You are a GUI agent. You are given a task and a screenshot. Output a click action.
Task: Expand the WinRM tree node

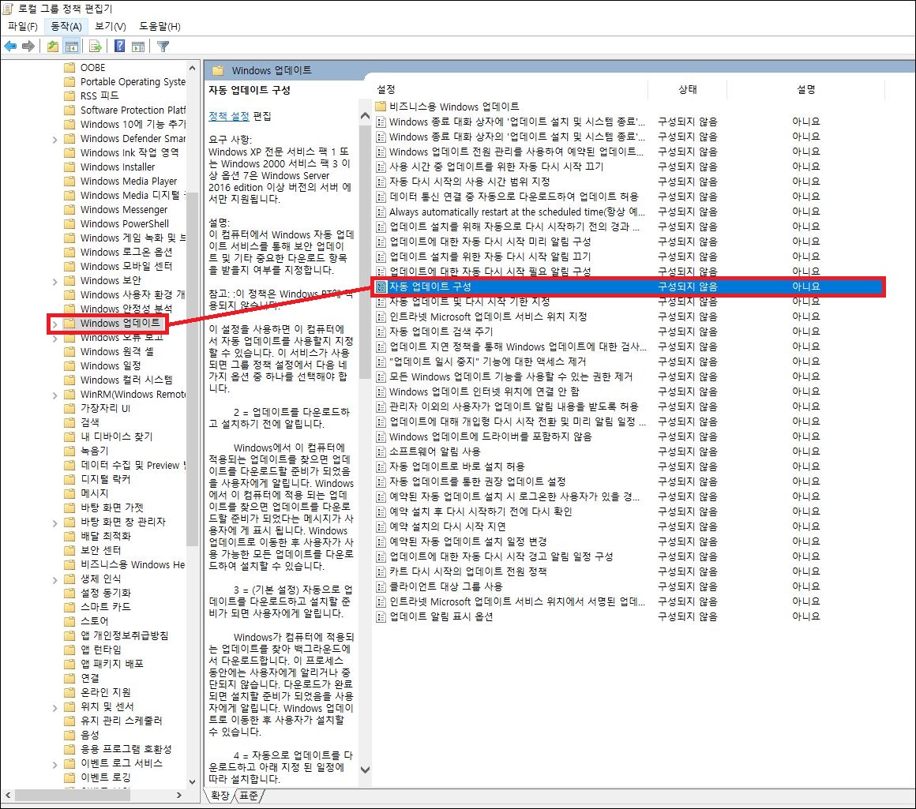click(x=55, y=395)
